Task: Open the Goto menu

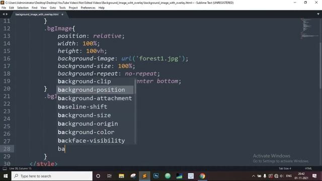Action: [x=53, y=8]
